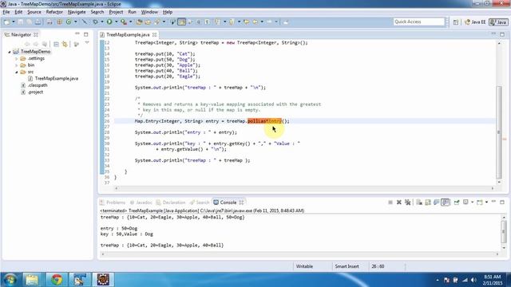Screen dimensions: 511x287
Task: Switch to the Javadoc tab
Action: click(x=141, y=202)
